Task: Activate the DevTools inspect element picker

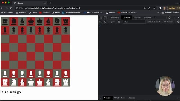Action: pyautogui.click(x=101, y=17)
